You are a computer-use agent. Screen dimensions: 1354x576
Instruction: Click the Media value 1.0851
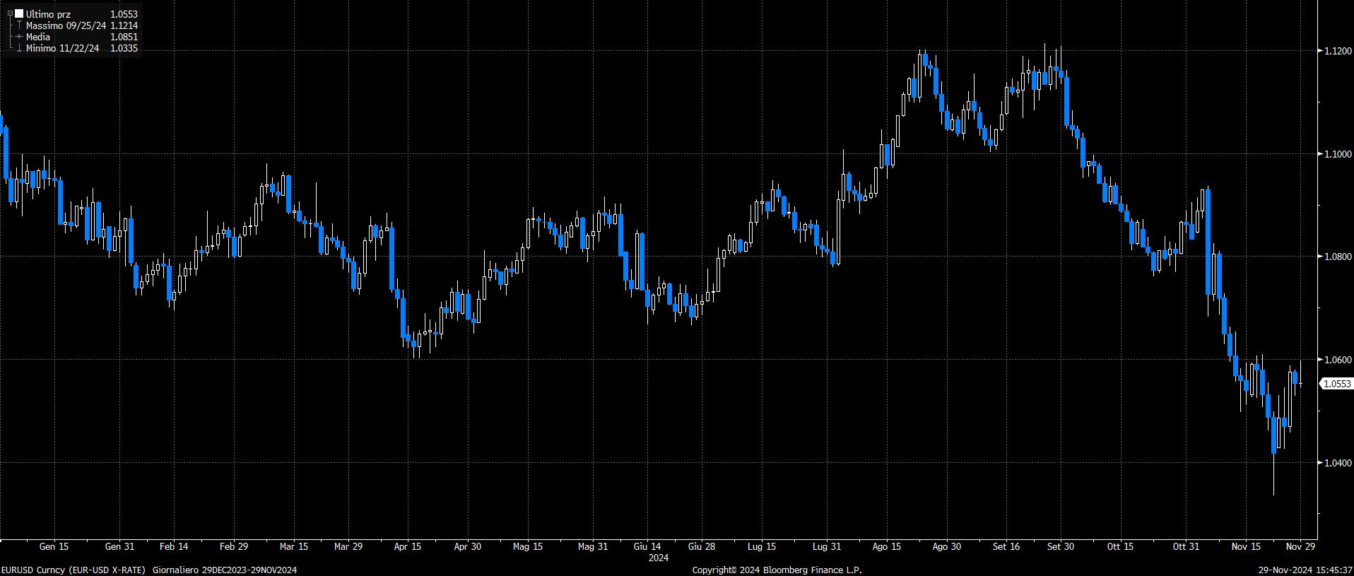[124, 37]
